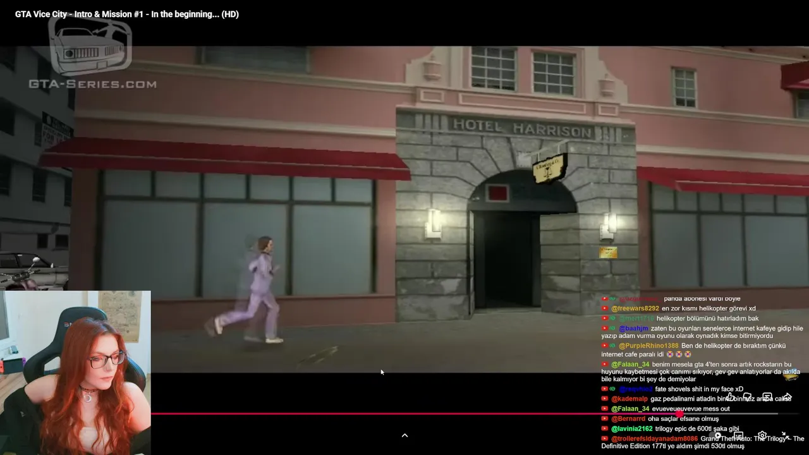The width and height of the screenshot is (809, 455).
Task: Click the message "evueveueuvevue mess out"
Action: click(x=691, y=409)
